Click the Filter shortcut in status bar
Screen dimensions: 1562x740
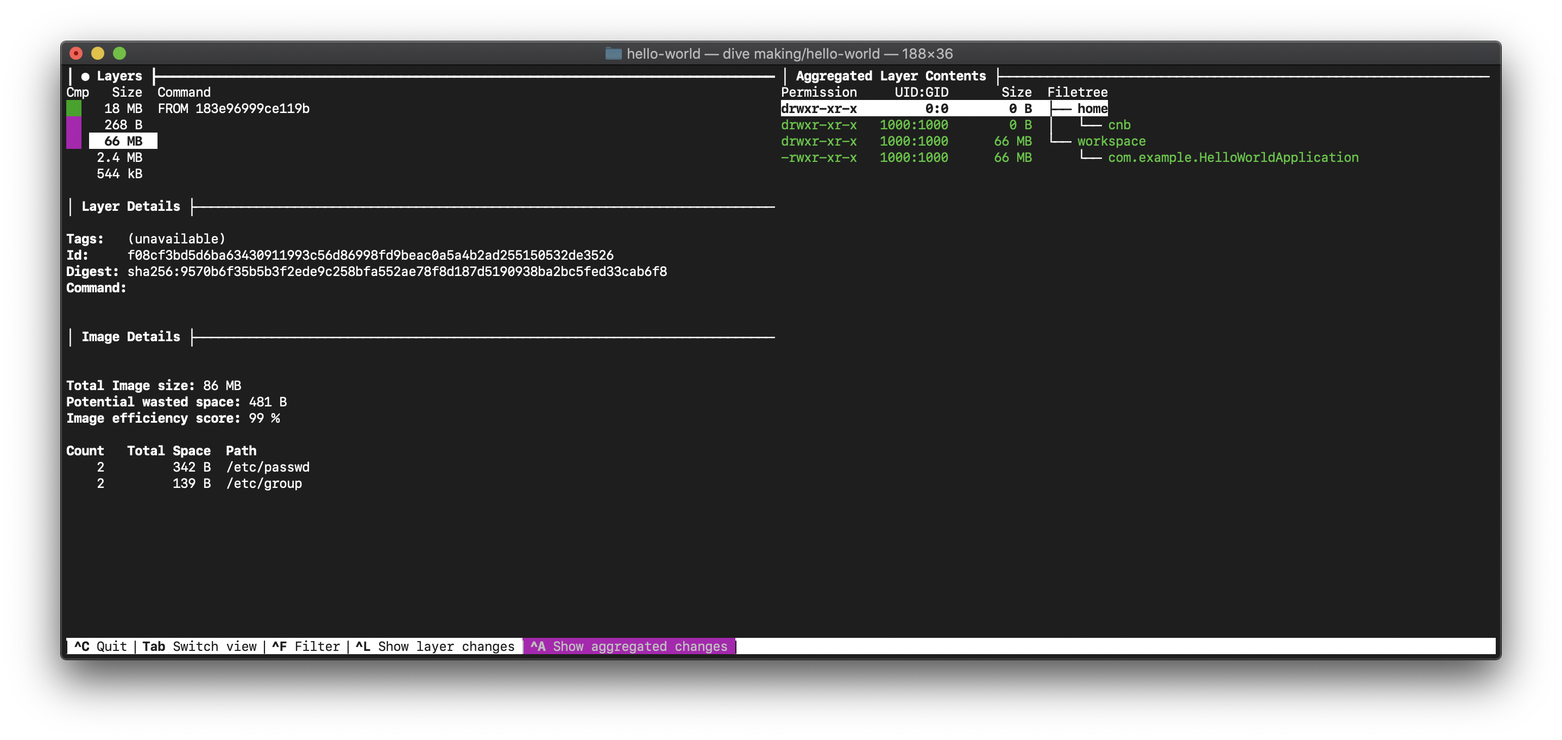[x=306, y=647]
